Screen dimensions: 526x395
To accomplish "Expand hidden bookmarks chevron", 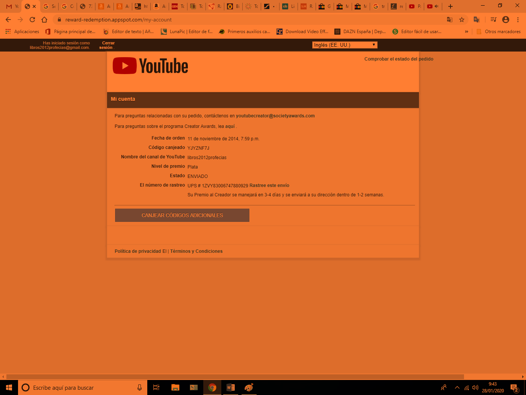I will [467, 32].
